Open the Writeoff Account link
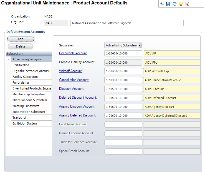This screenshot has height=174, width=205. (71, 71)
